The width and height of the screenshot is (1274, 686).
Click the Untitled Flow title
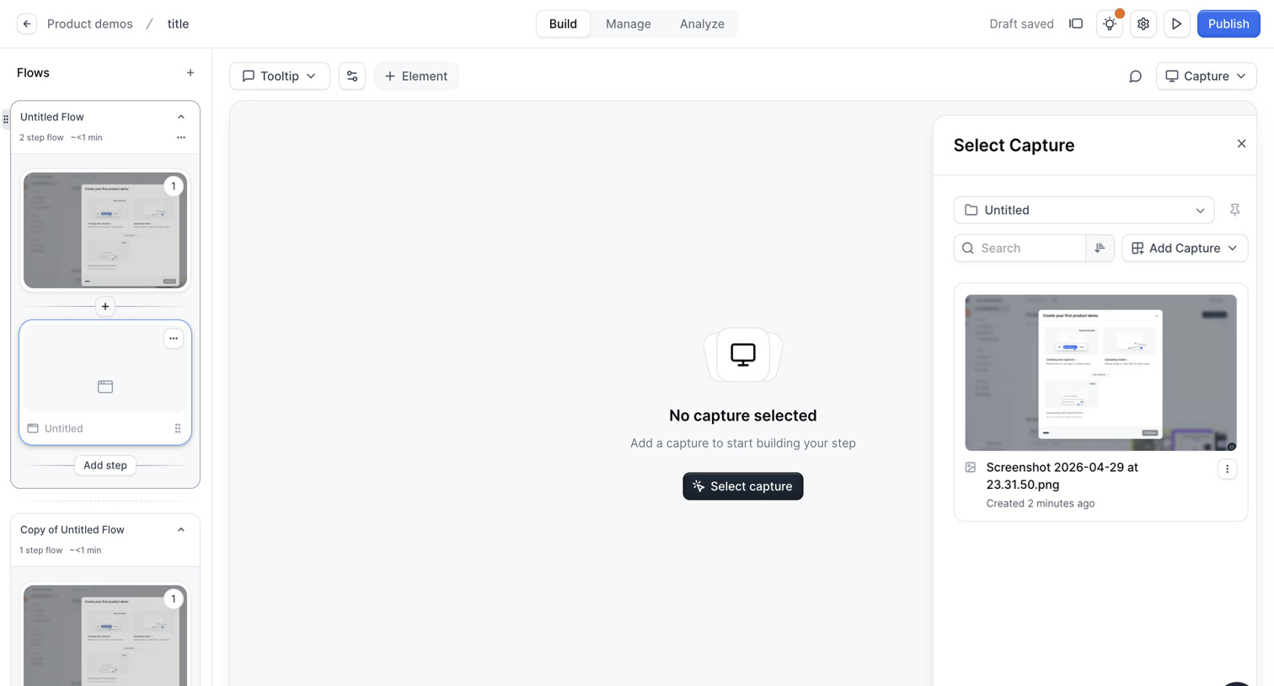click(52, 117)
